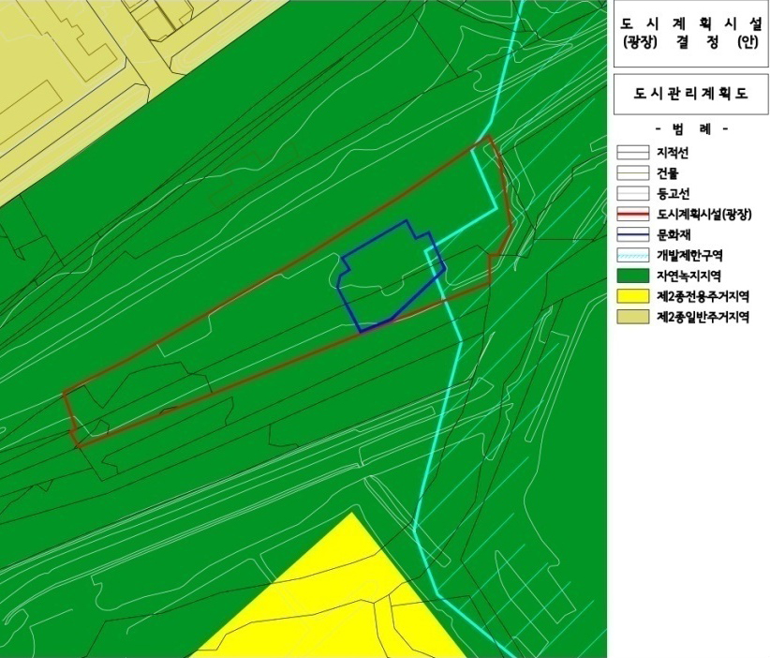Click the 문화재 legend text label
770x658 pixels.
673,234
